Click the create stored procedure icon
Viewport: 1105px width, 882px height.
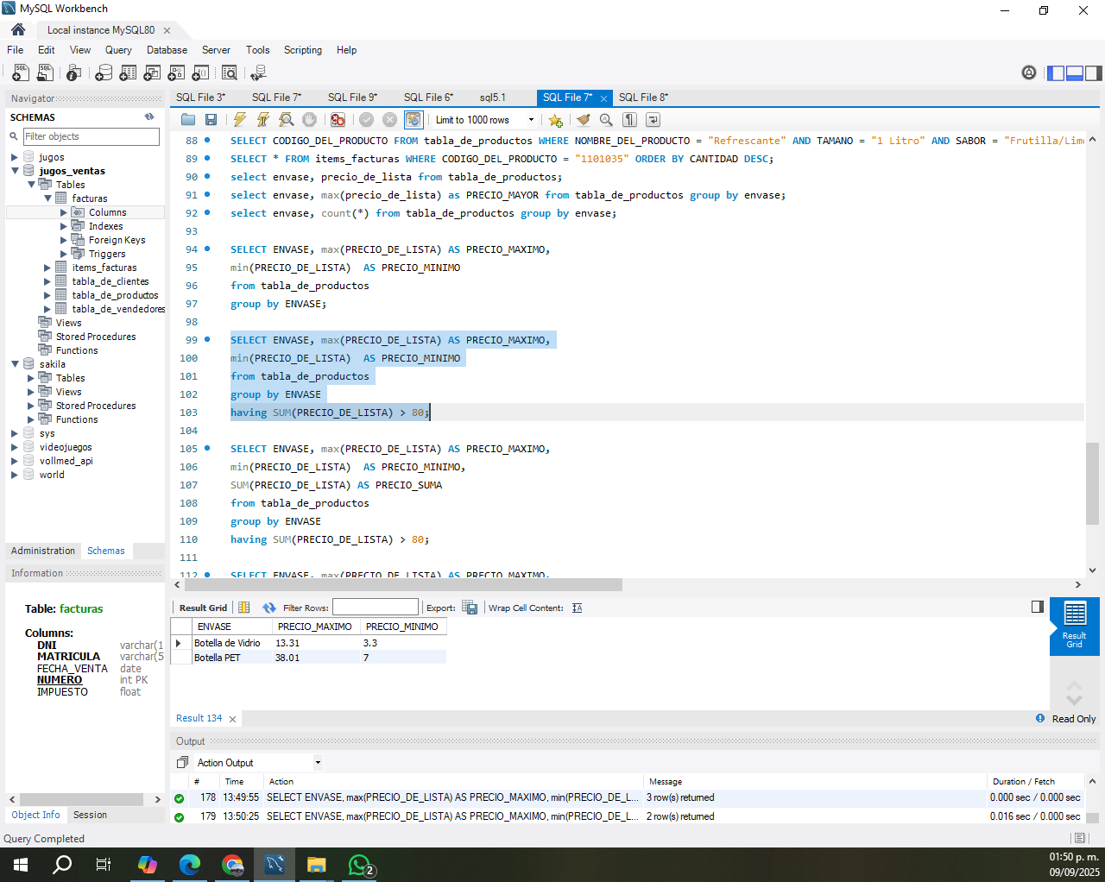176,73
